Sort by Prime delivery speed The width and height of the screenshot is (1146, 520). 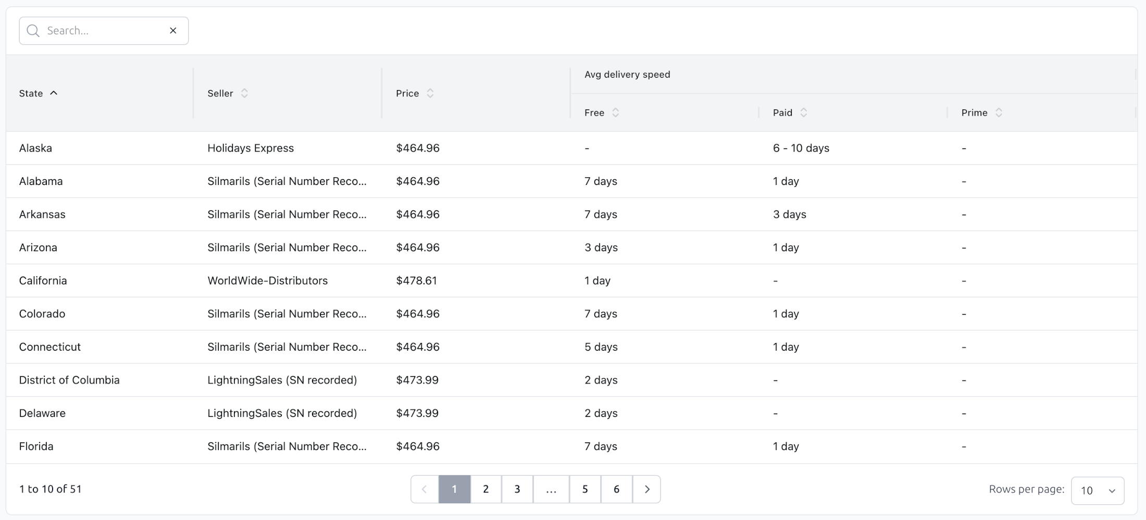point(998,113)
